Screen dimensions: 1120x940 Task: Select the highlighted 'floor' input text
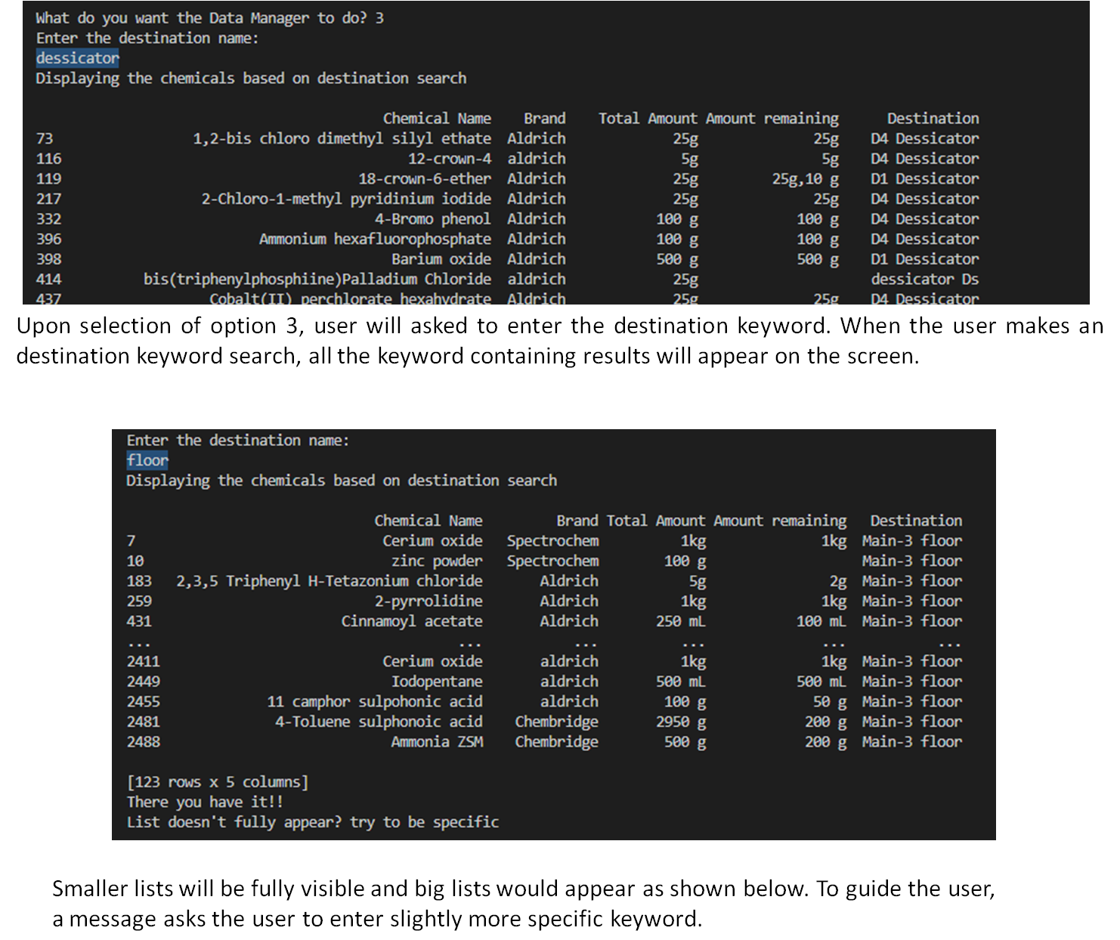click(x=147, y=460)
